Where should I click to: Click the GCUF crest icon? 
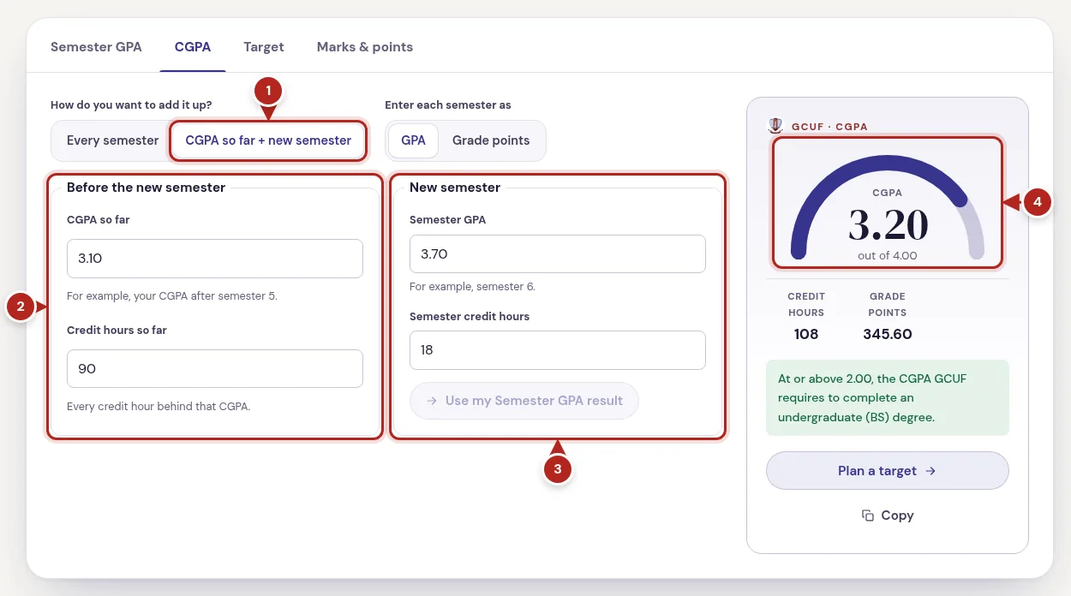(775, 126)
